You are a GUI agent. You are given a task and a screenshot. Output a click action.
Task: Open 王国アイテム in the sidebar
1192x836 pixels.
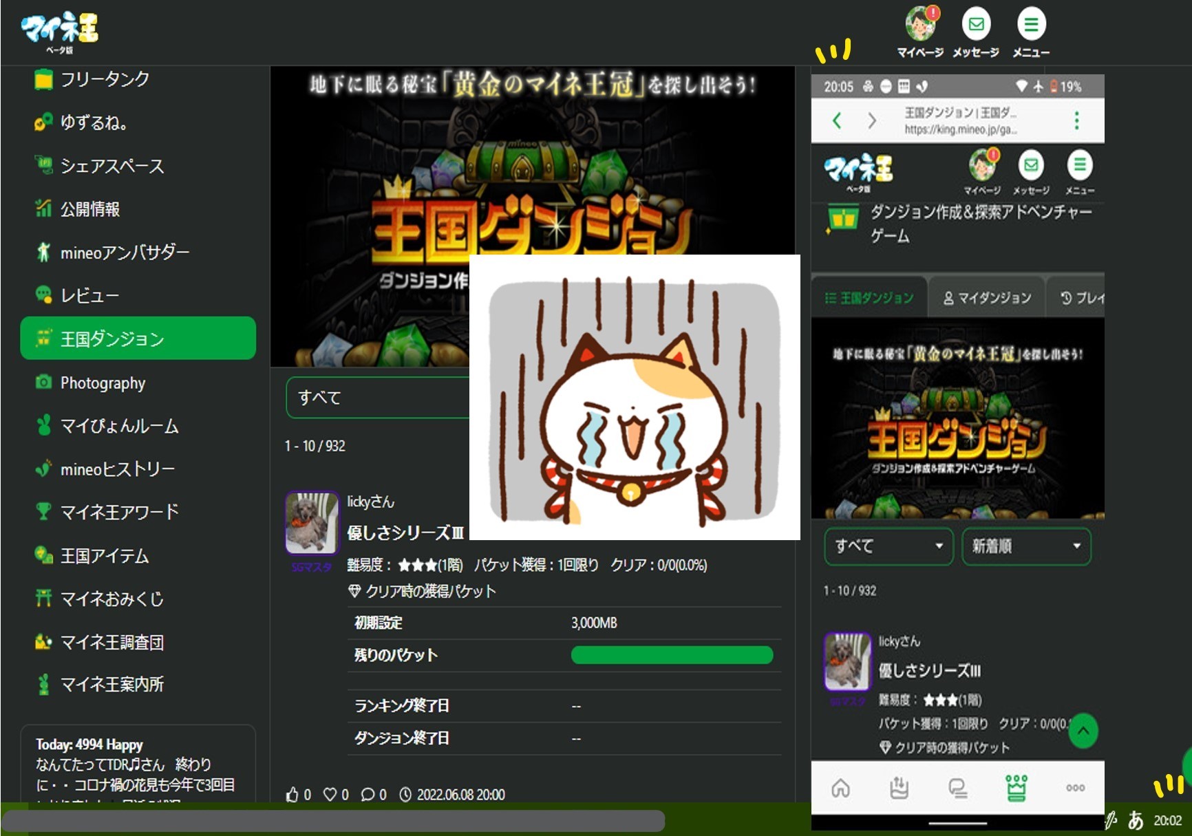pyautogui.click(x=138, y=555)
